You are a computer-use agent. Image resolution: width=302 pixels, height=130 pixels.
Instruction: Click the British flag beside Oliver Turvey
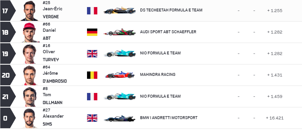[92, 54]
